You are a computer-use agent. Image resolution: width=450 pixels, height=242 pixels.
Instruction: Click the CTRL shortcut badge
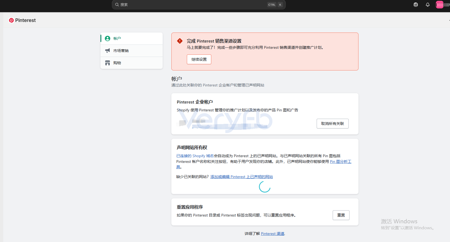point(272,5)
